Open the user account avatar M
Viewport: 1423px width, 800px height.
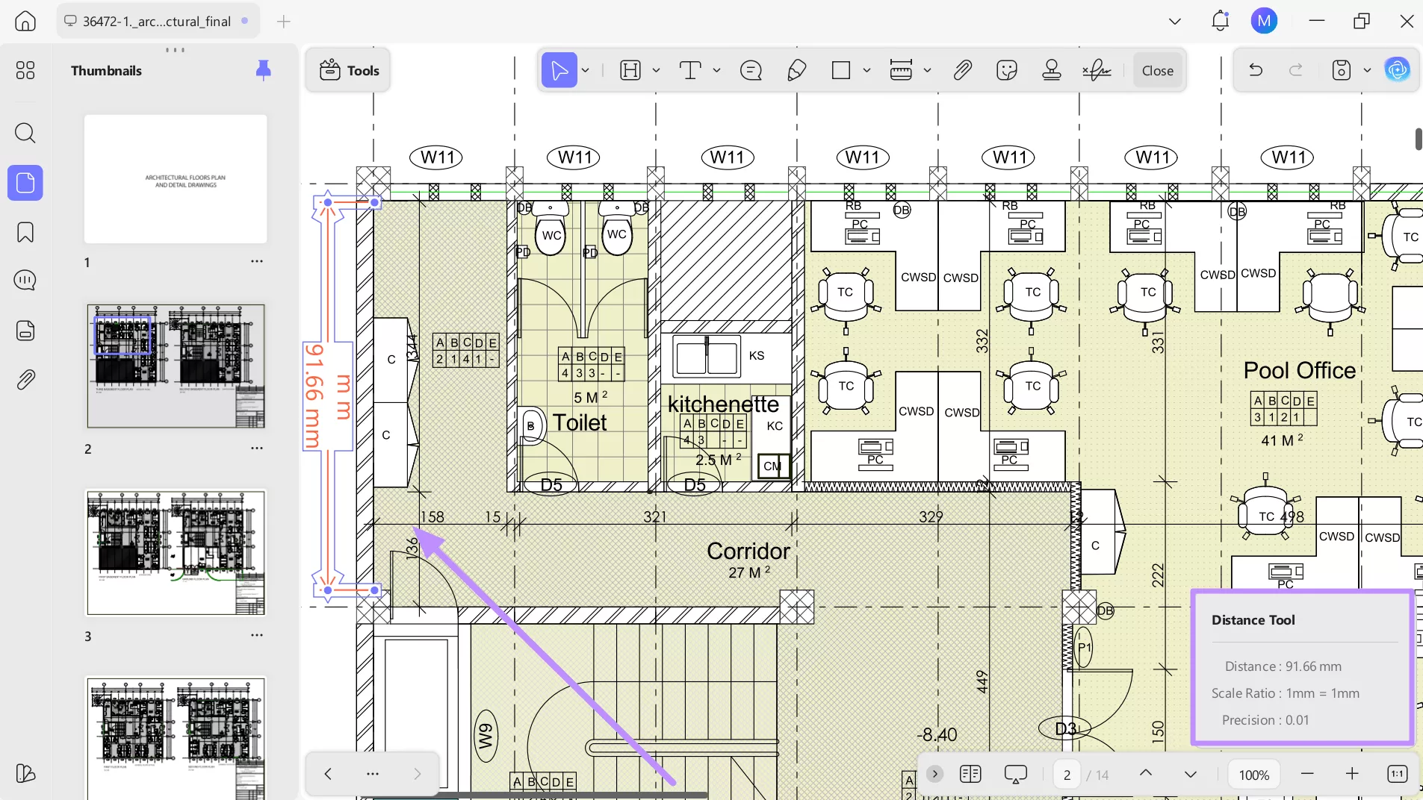pyautogui.click(x=1264, y=21)
